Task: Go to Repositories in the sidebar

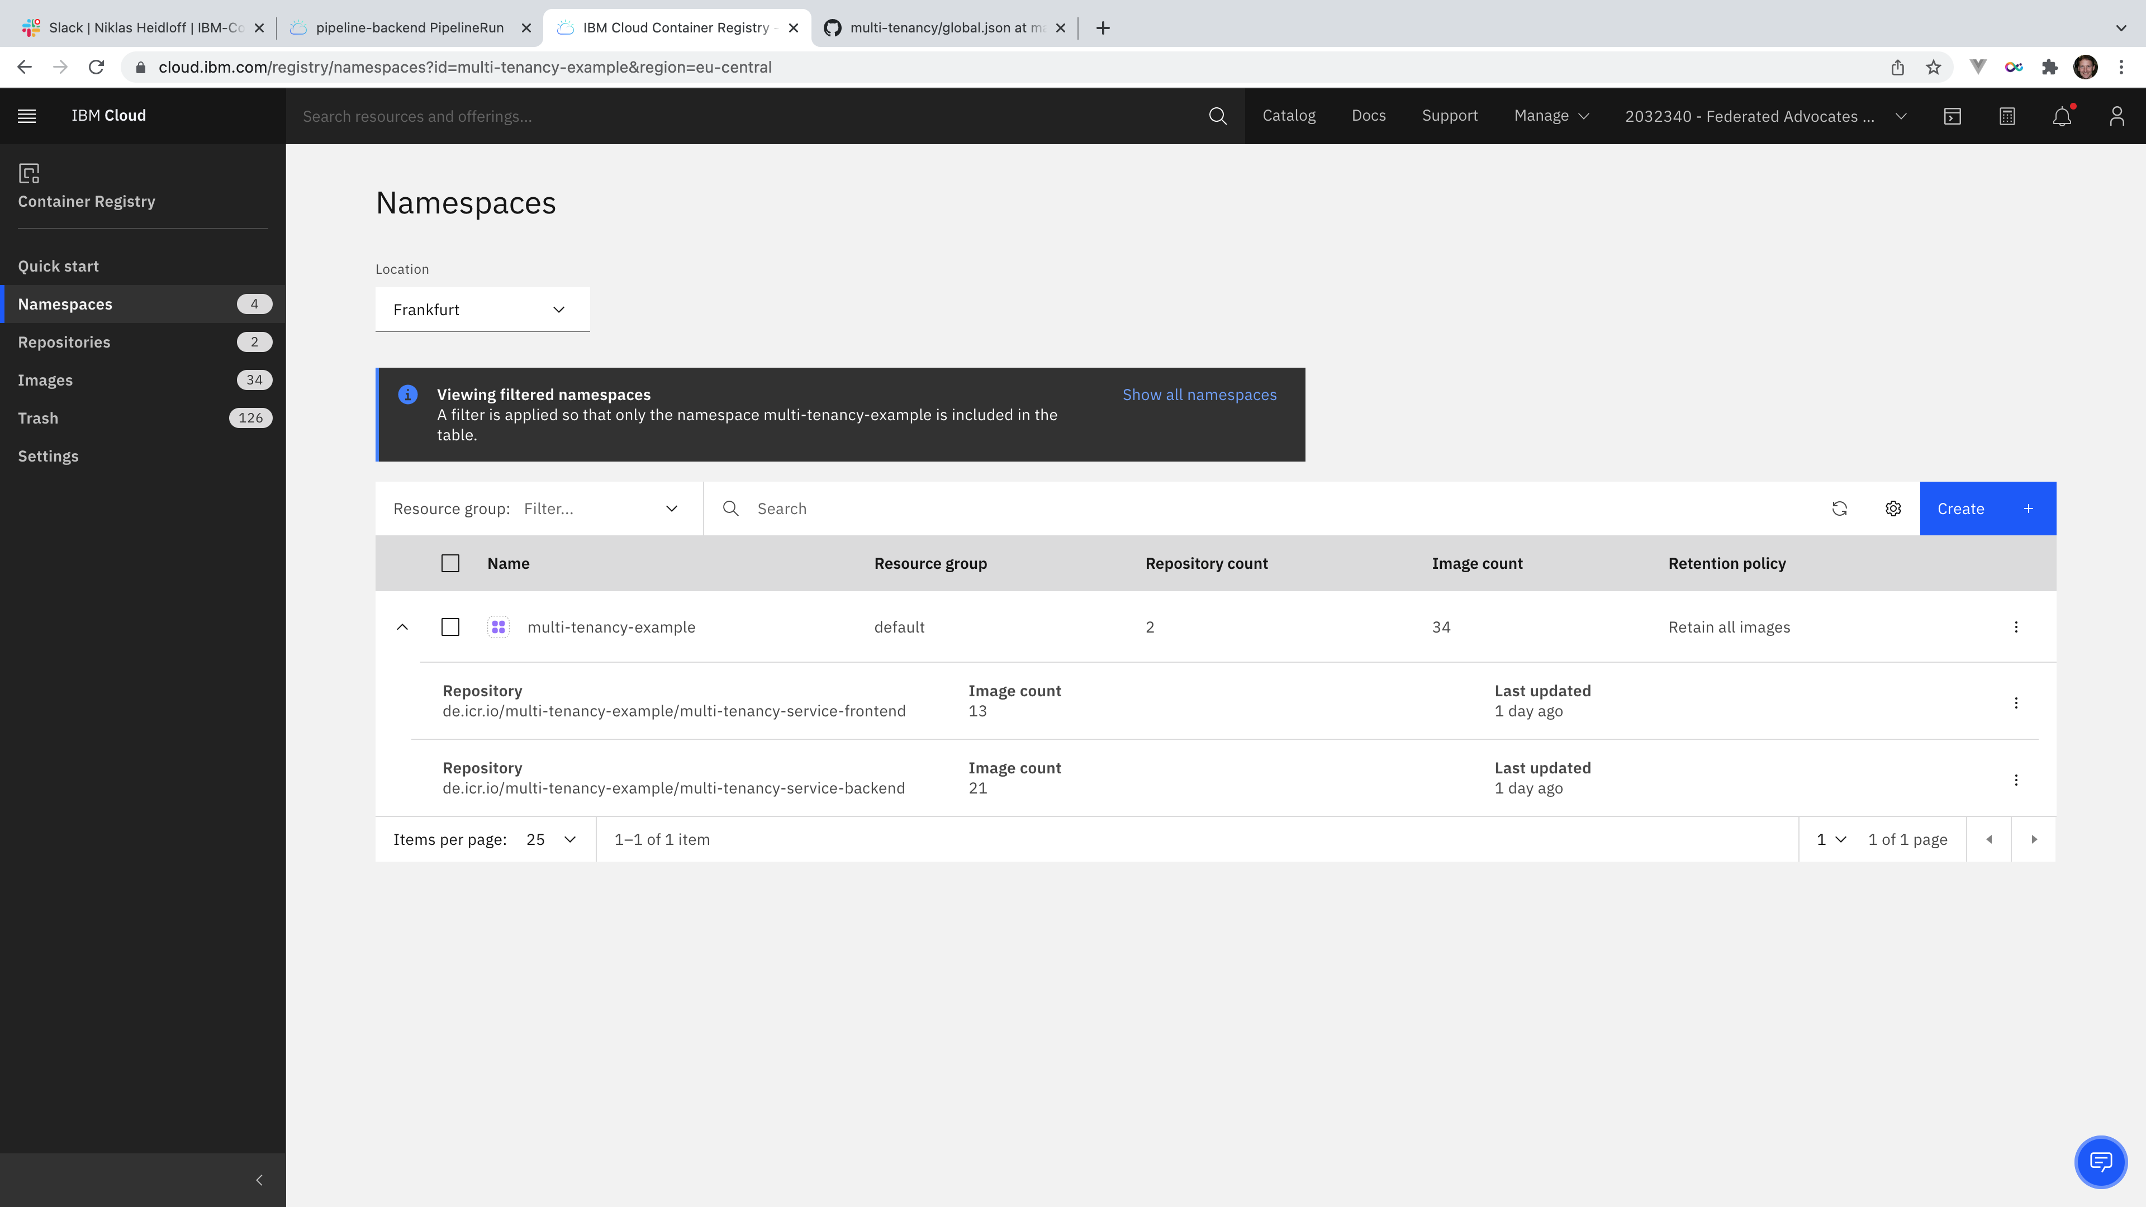Action: click(64, 341)
